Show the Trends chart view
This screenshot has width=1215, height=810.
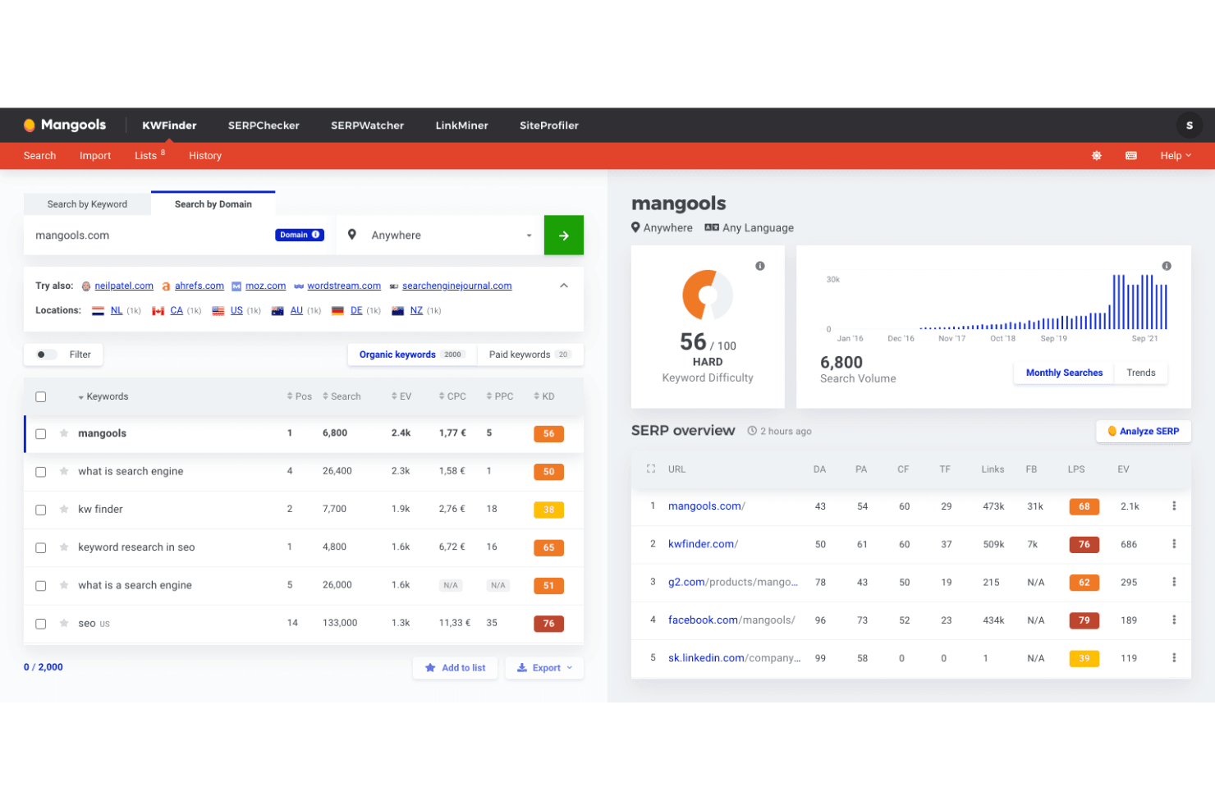click(x=1141, y=373)
